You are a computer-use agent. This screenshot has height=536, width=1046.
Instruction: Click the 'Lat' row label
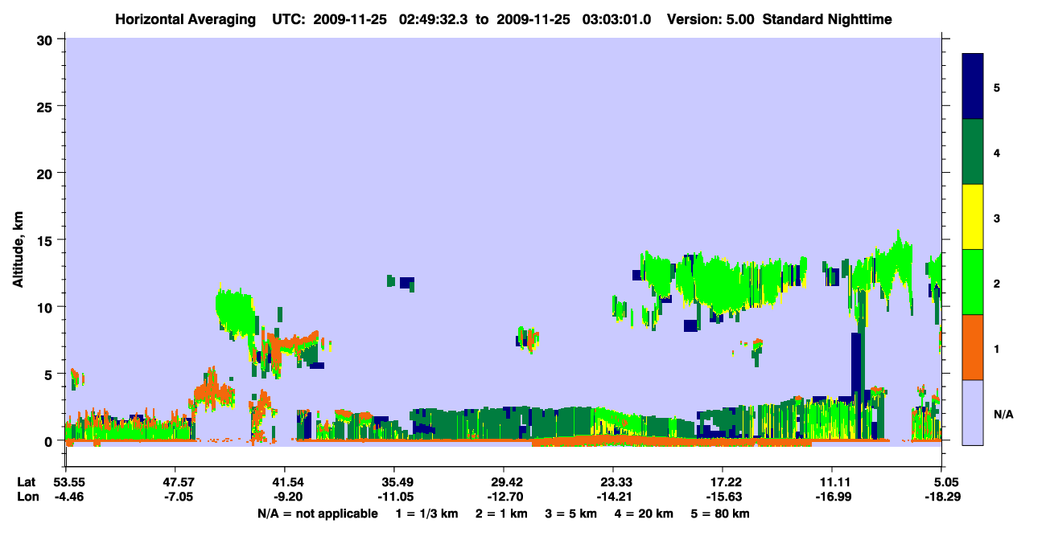(26, 482)
